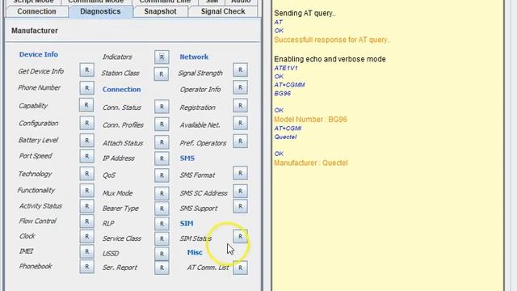Screen dimensions: 517x291
Task: Run the SMS Support query
Action: [240, 207]
